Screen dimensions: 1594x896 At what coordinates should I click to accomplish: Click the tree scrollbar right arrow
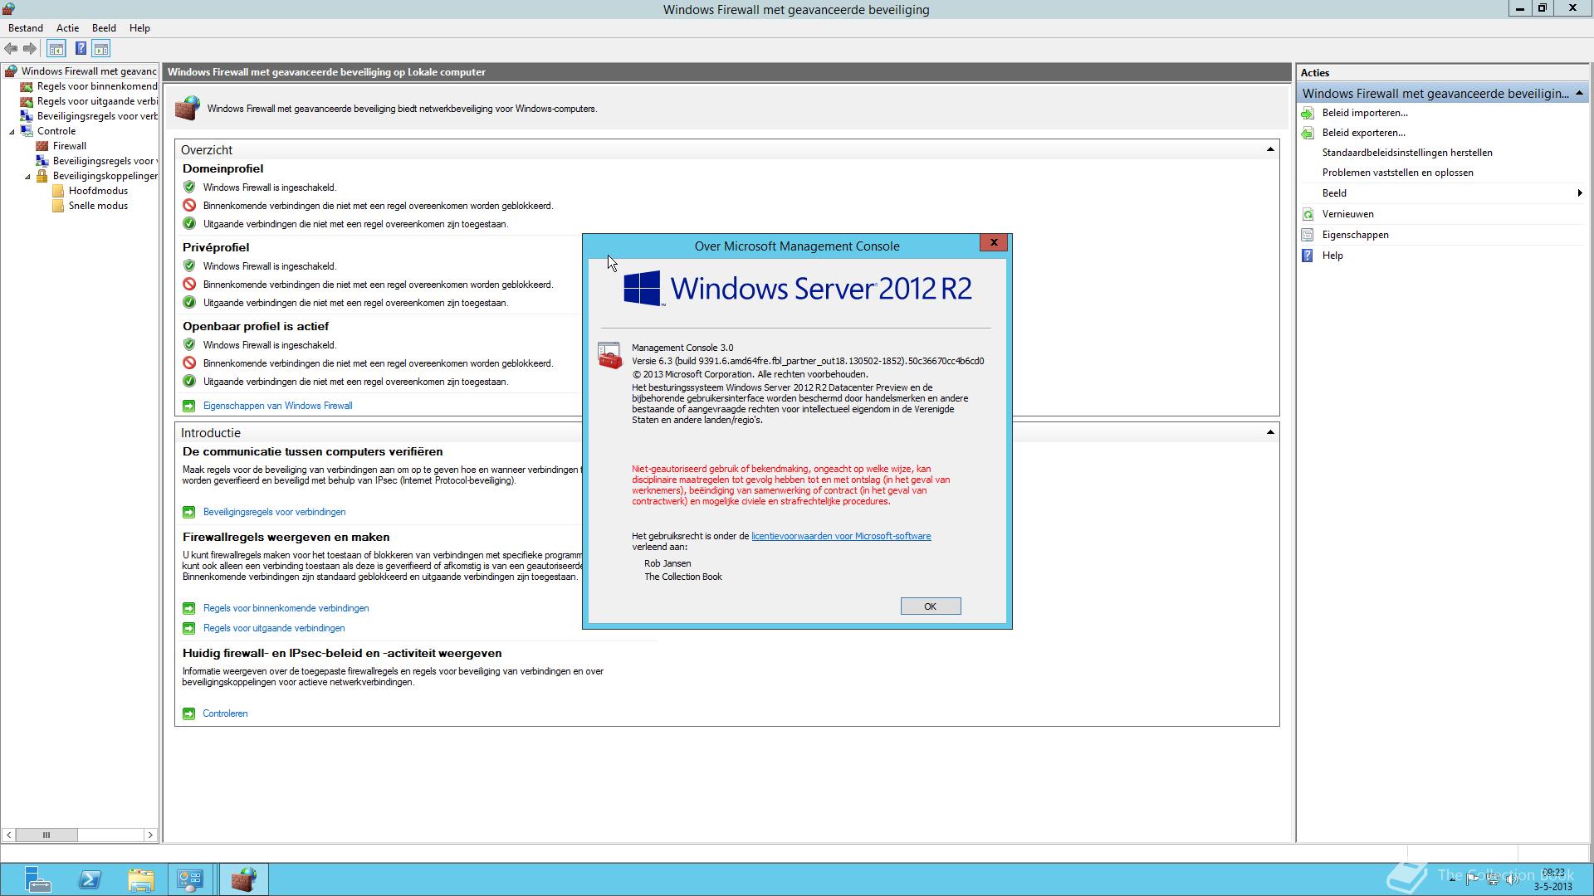point(150,835)
